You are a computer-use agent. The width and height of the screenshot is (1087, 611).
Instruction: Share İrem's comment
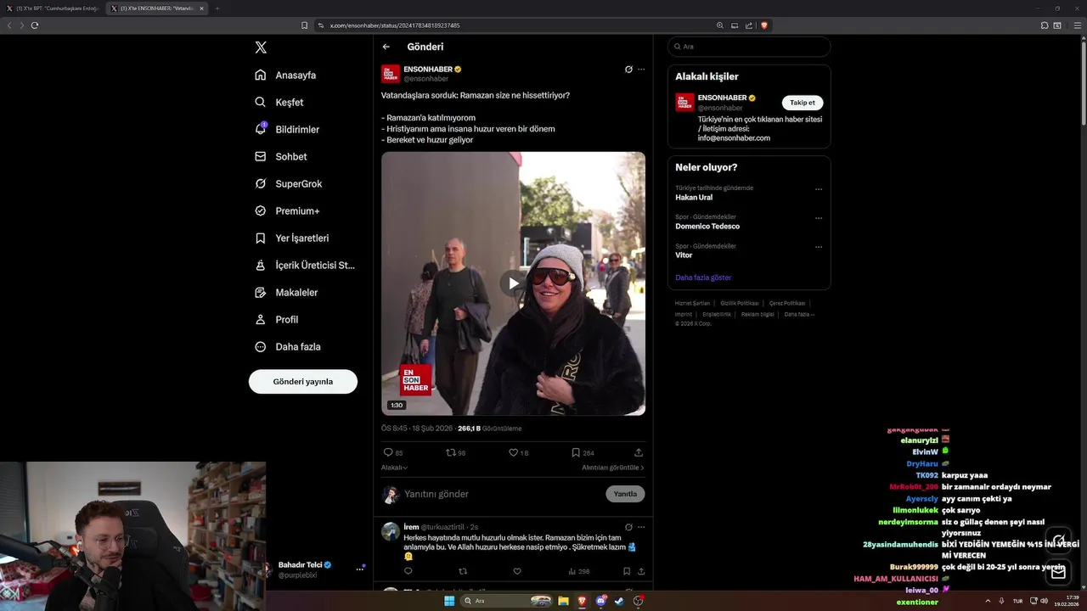[x=641, y=571]
